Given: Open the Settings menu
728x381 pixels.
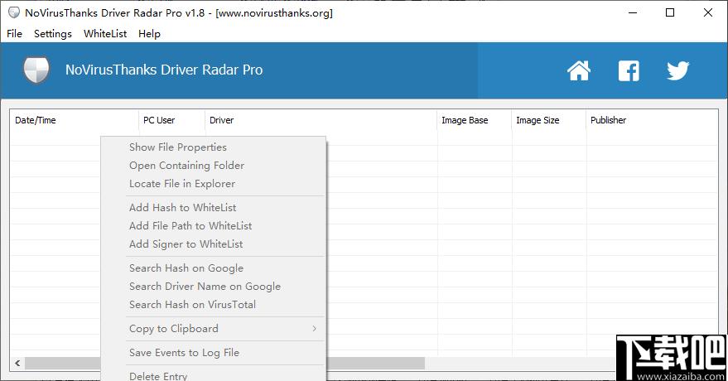Looking at the screenshot, I should [53, 33].
